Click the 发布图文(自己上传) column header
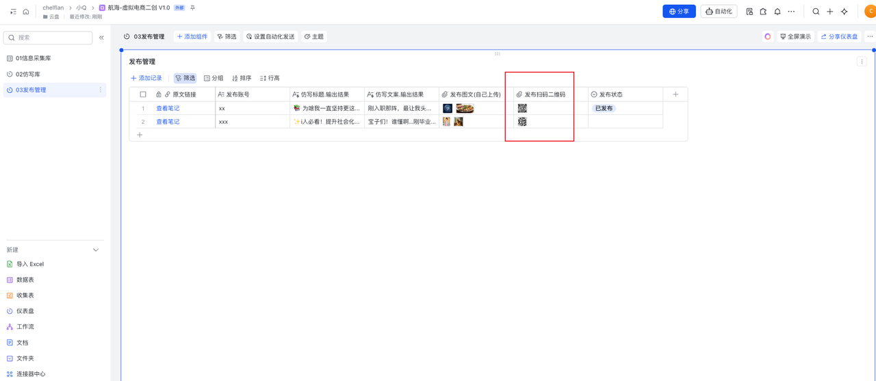876x381 pixels. (476, 94)
